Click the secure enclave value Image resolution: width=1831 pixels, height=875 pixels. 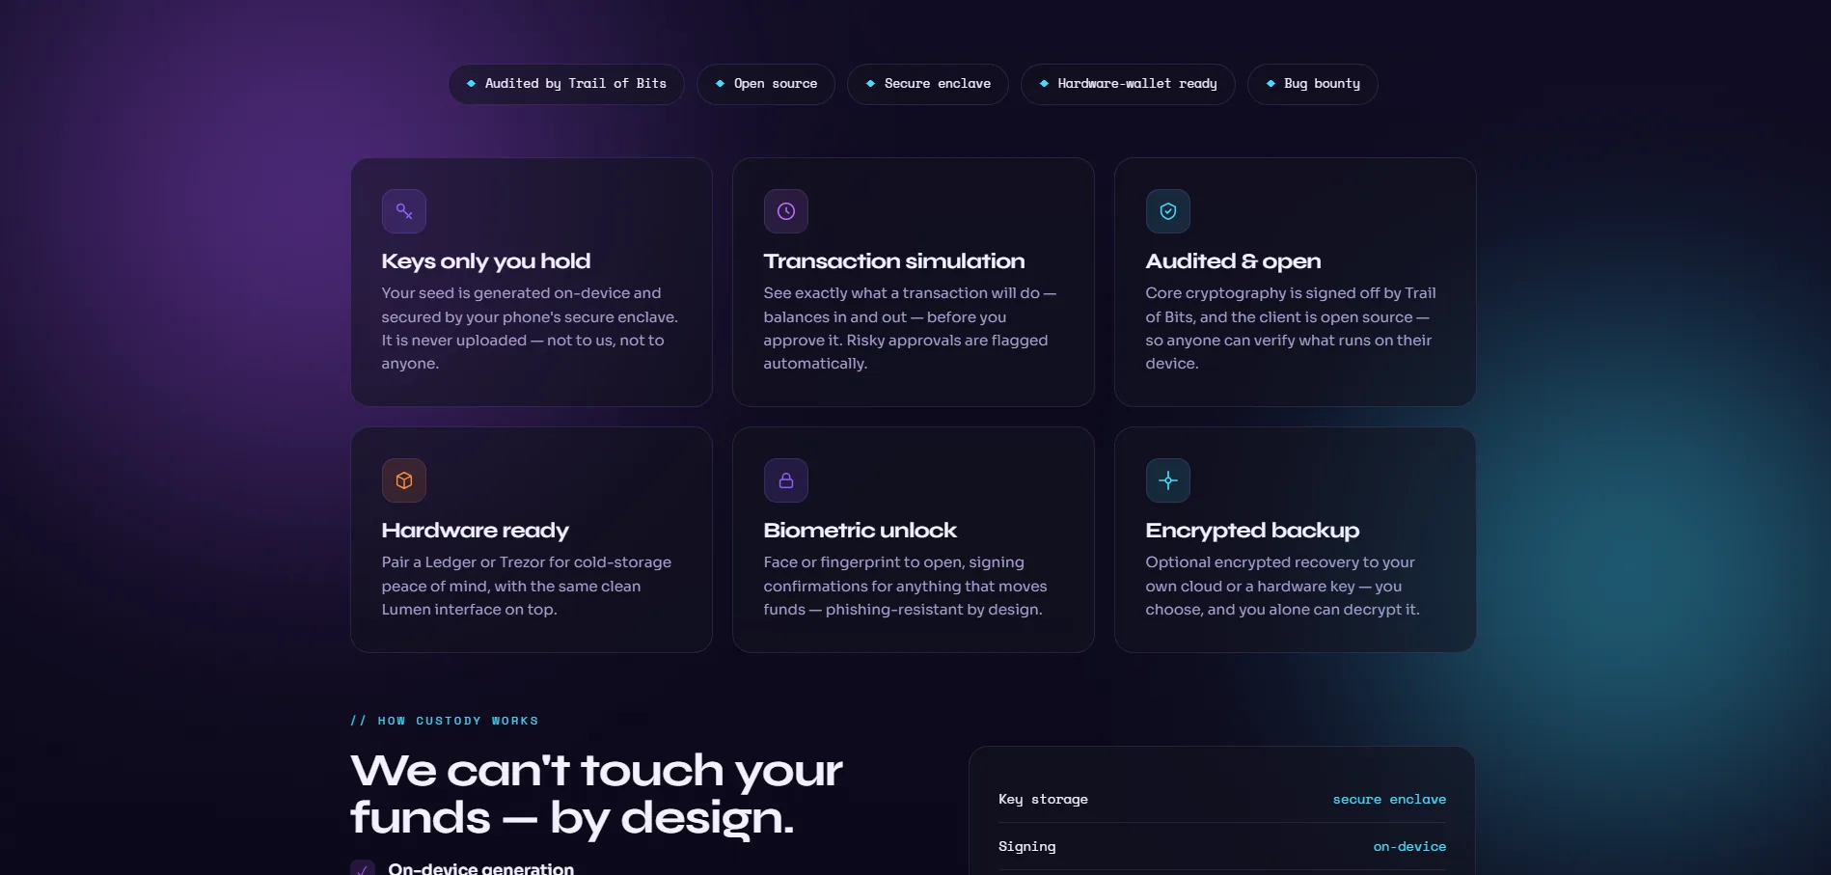[1389, 799]
